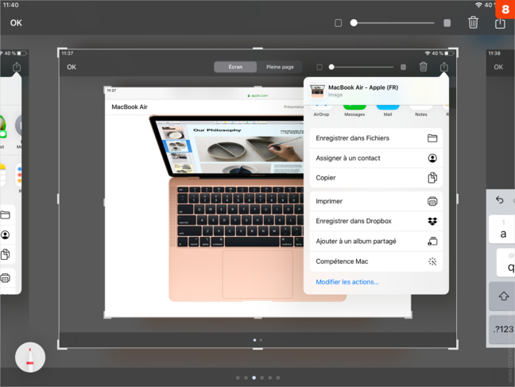
Task: Switch to the "Pleine page" tab
Action: 280,68
